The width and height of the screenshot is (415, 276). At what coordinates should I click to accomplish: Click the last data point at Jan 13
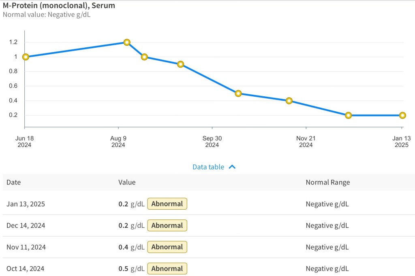tap(402, 115)
